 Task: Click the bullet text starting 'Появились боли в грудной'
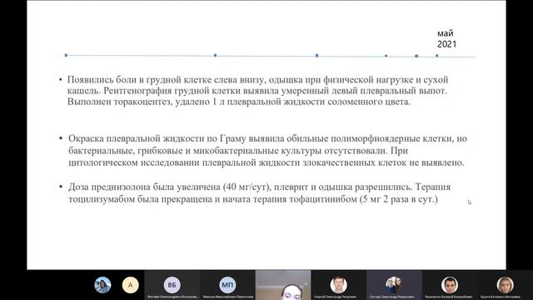point(257,91)
